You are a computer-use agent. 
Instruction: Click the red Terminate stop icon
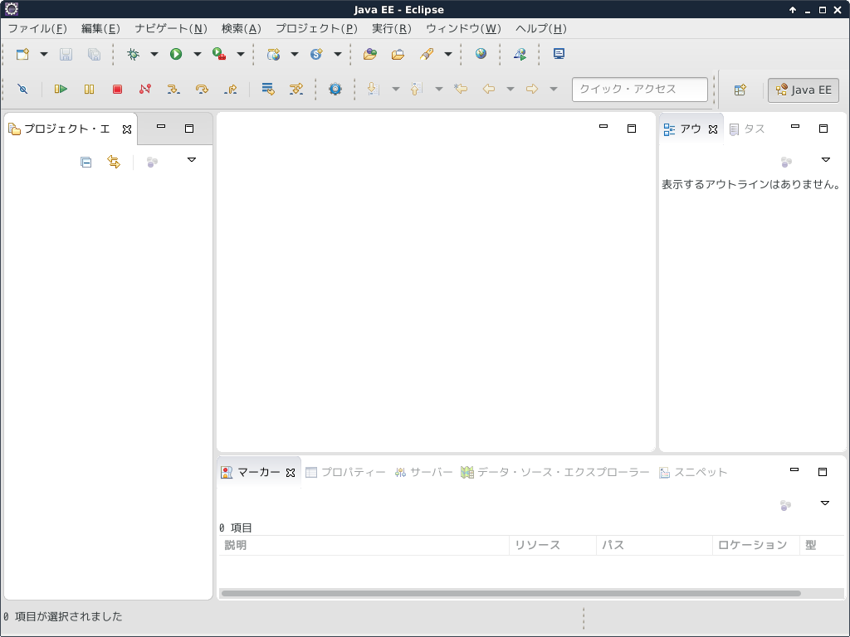pos(117,89)
